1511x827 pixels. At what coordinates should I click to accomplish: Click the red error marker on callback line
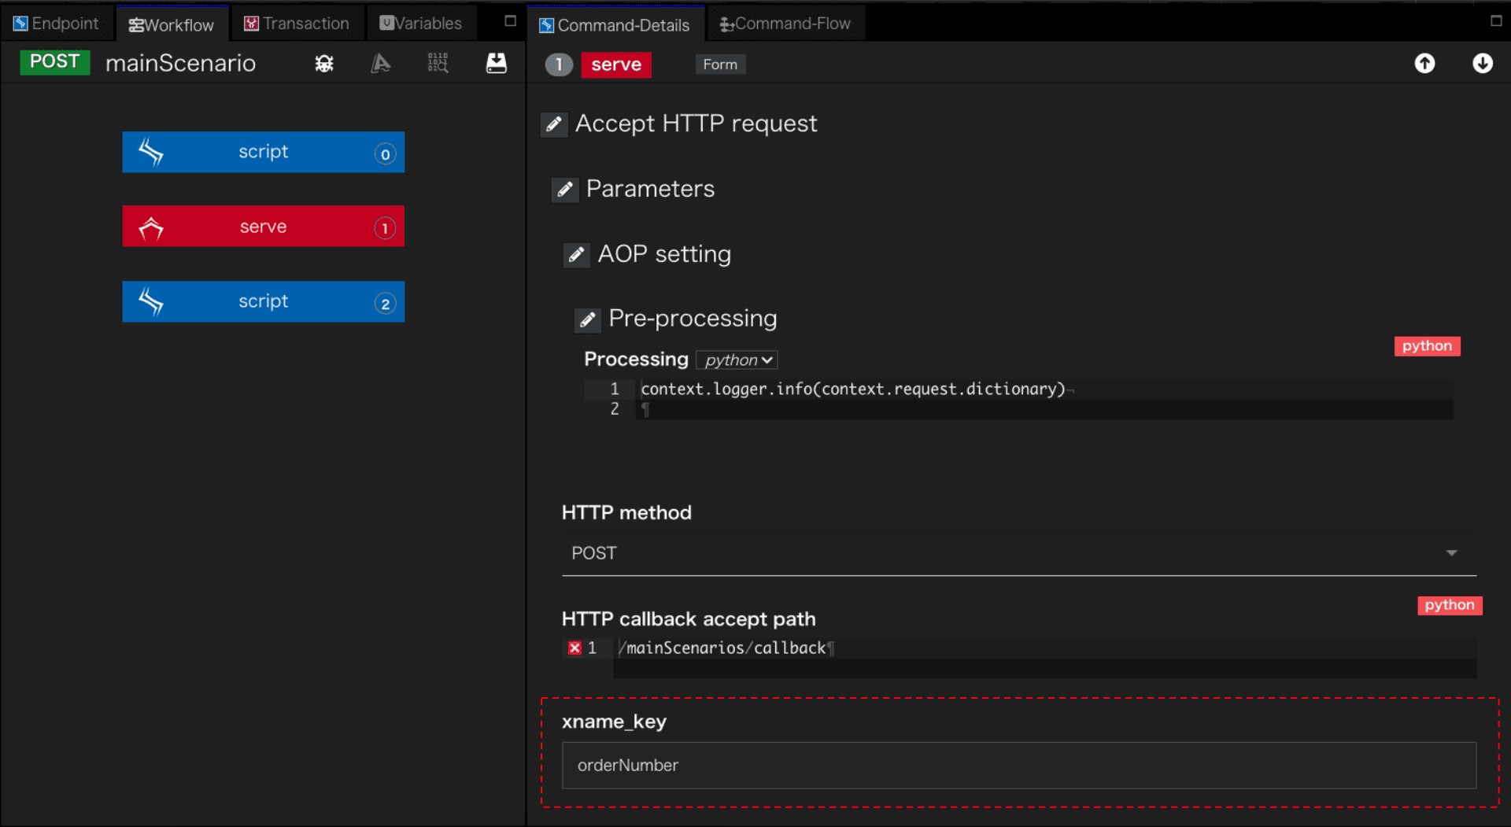[x=574, y=648]
